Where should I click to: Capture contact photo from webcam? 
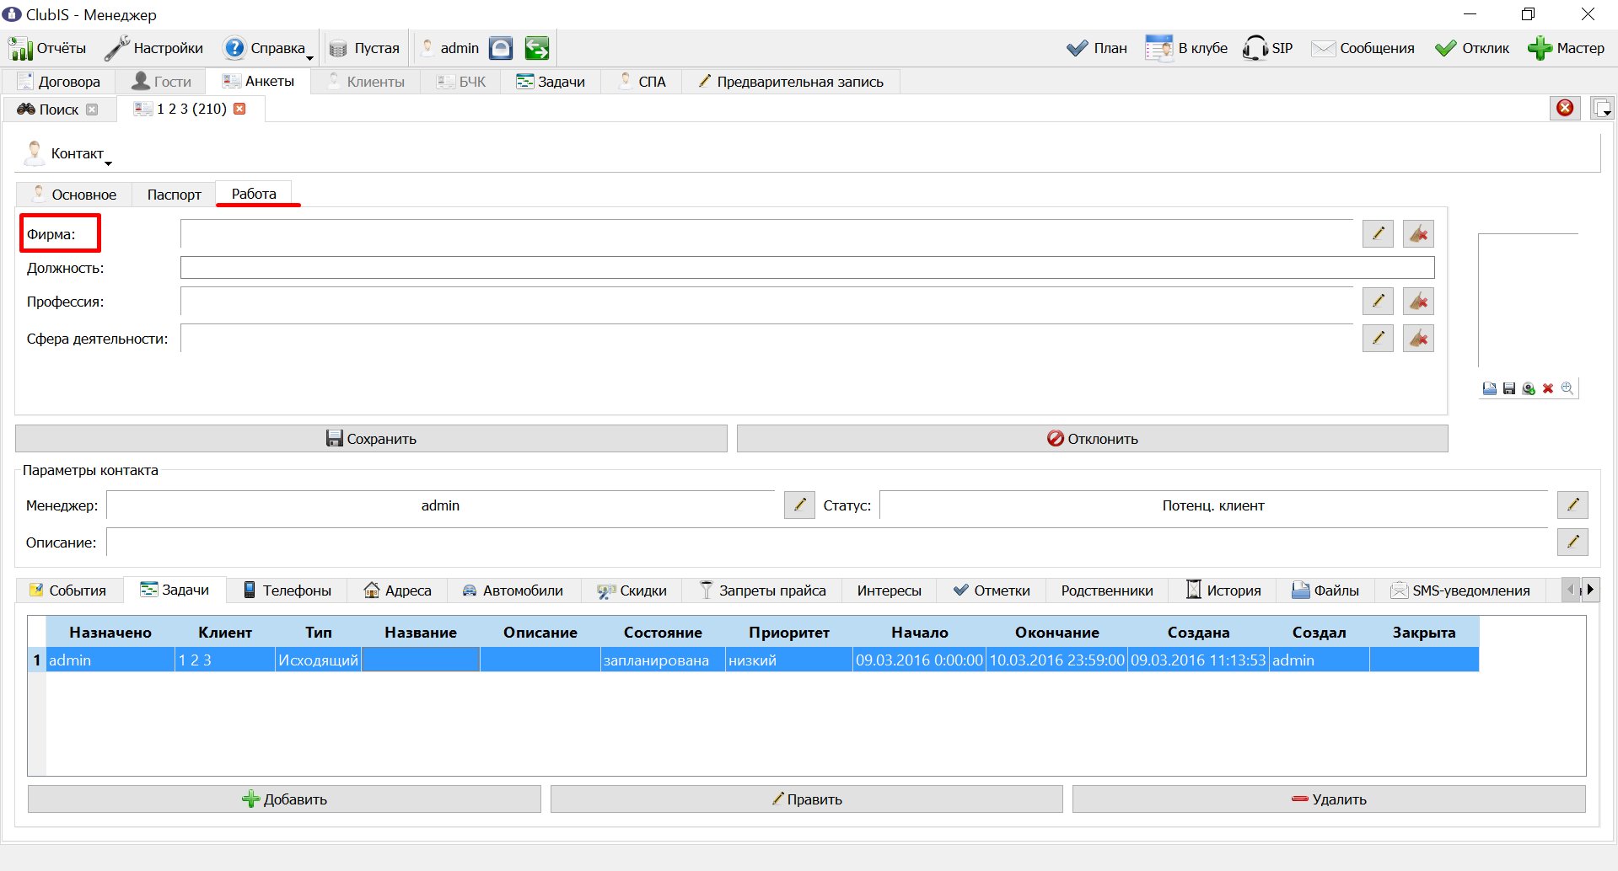(1529, 388)
